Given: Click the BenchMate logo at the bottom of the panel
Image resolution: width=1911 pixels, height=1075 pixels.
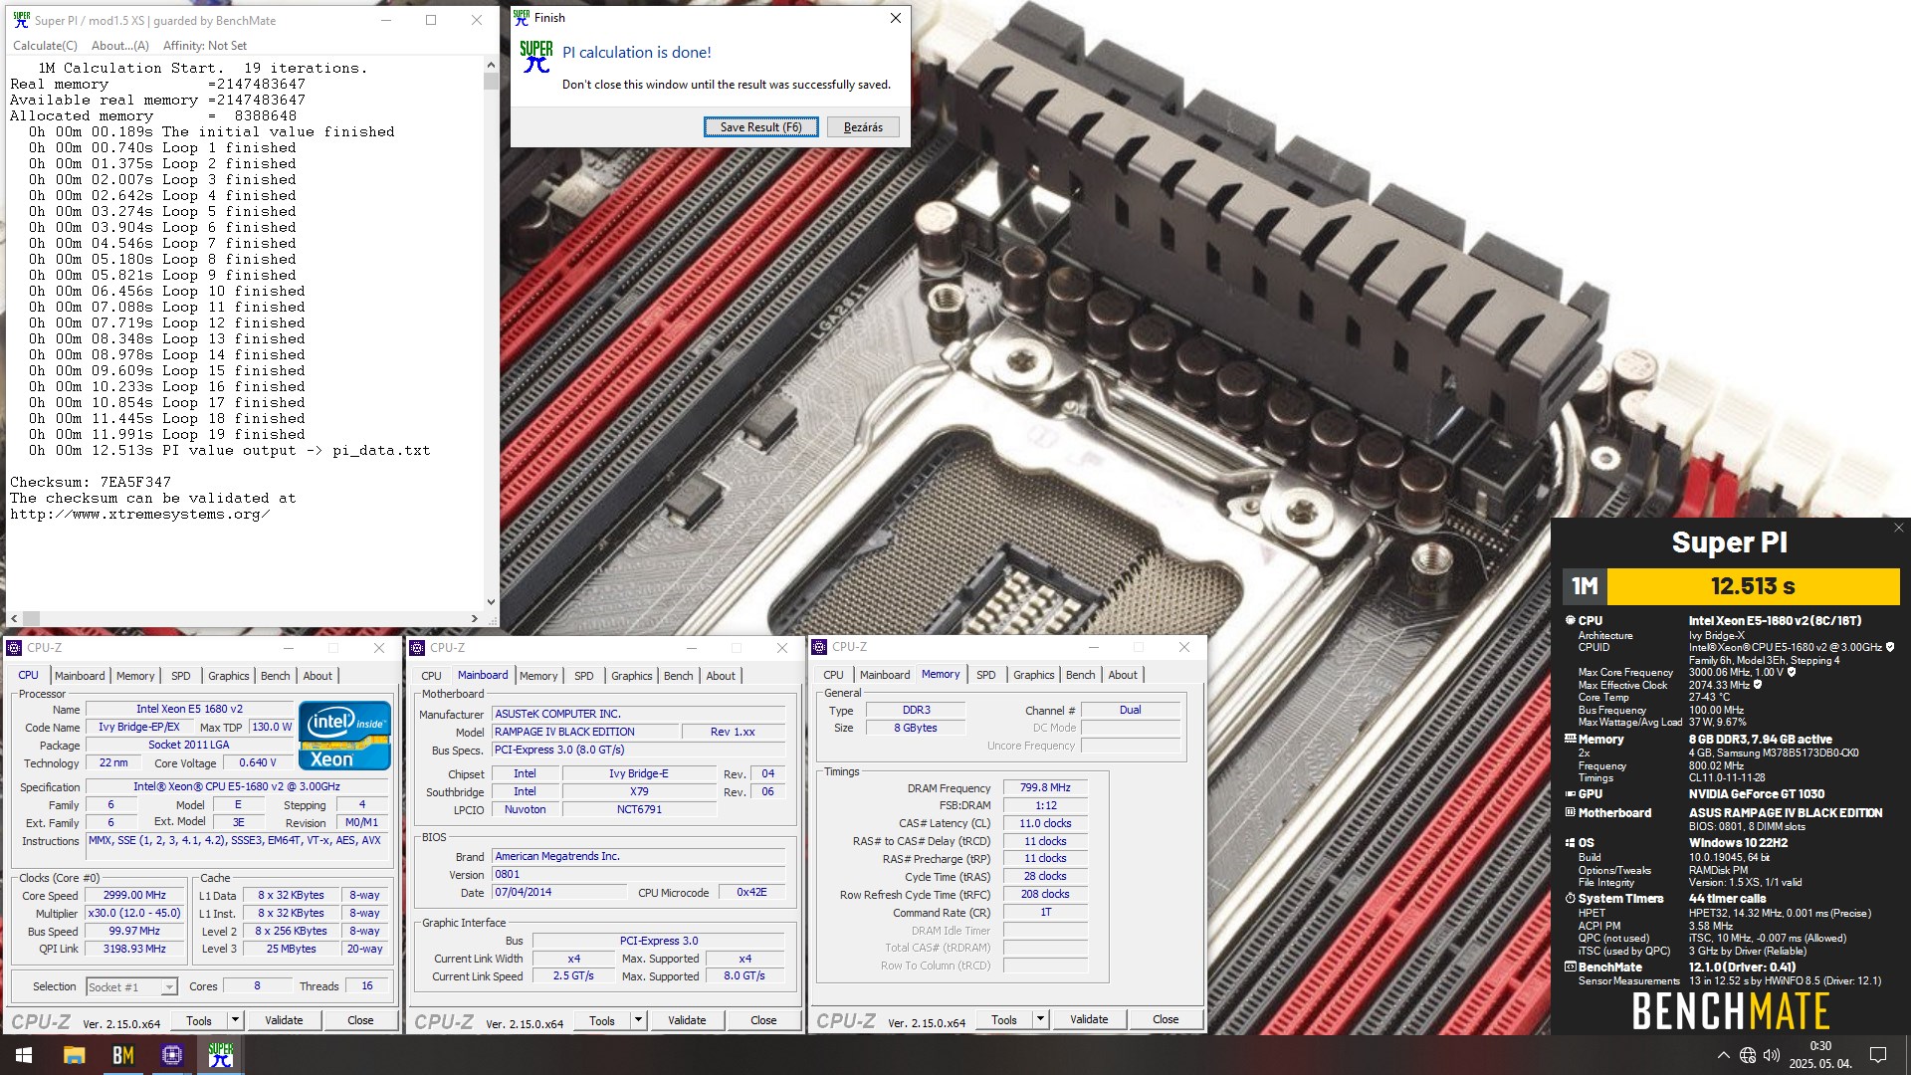Looking at the screenshot, I should [x=1730, y=1012].
